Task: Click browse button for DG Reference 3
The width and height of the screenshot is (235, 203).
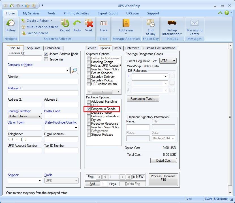Action: click(x=172, y=90)
